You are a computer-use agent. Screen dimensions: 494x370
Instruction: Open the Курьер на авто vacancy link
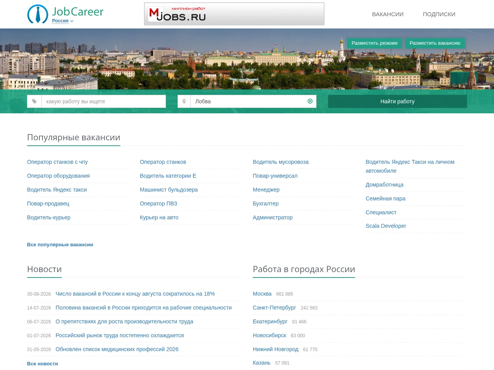[x=159, y=217]
